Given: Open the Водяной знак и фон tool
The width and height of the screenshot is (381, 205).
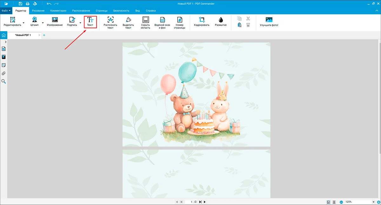Looking at the screenshot, I should (x=162, y=23).
